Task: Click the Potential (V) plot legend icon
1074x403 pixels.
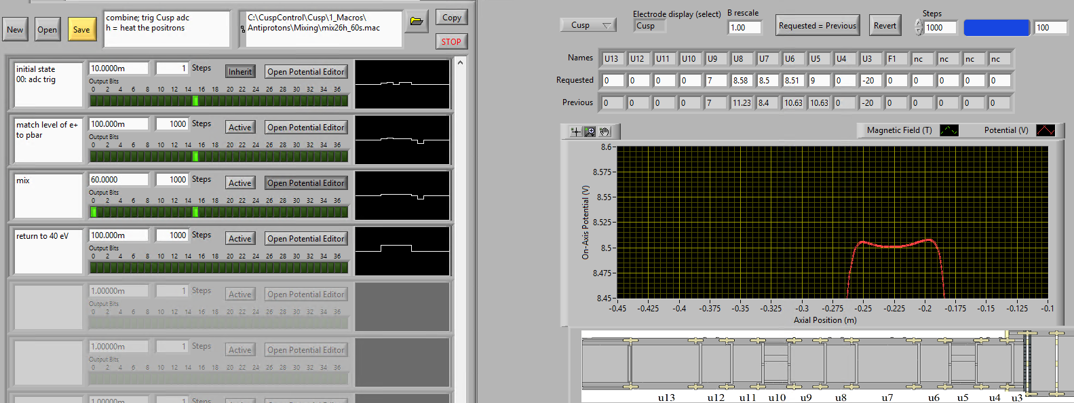Action: coord(1045,130)
